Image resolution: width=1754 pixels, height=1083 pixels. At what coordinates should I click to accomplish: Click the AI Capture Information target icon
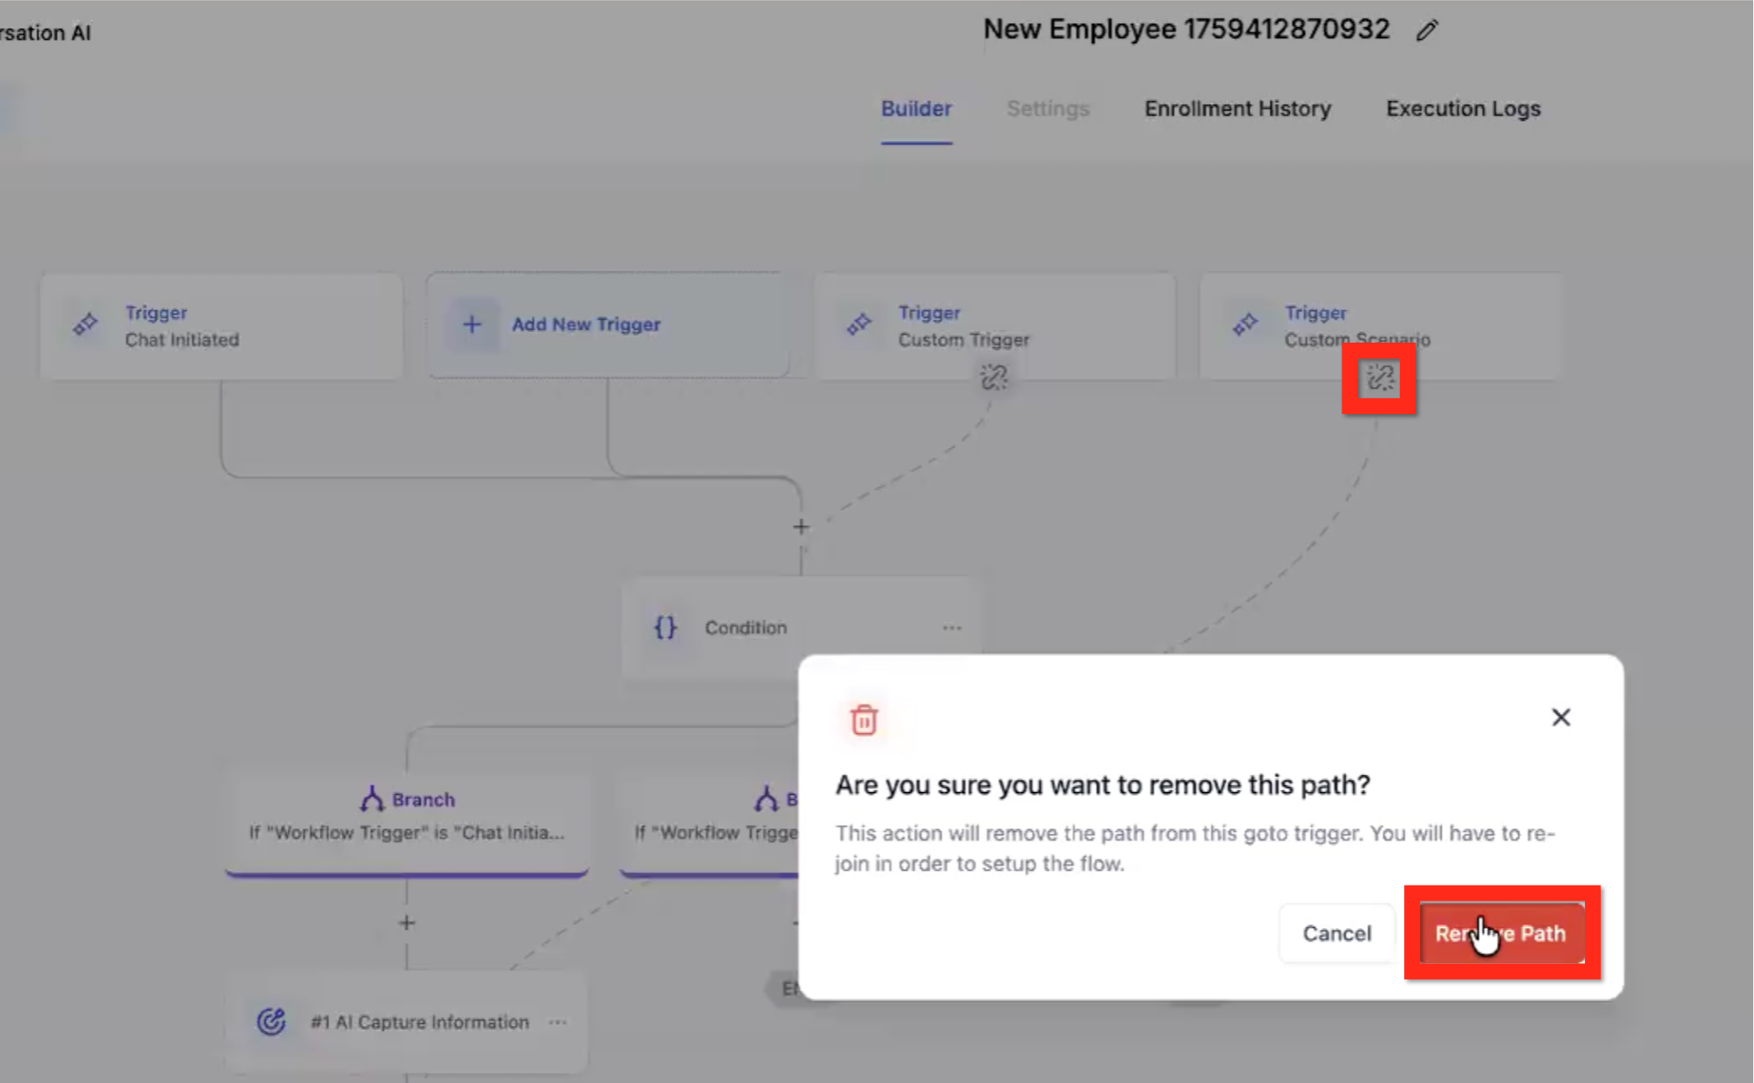click(x=271, y=1021)
